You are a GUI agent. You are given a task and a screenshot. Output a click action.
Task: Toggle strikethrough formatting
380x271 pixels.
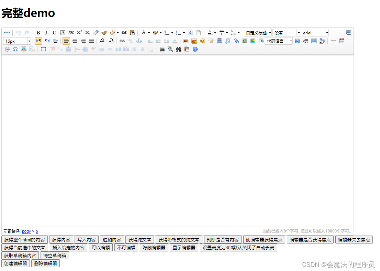(x=71, y=33)
